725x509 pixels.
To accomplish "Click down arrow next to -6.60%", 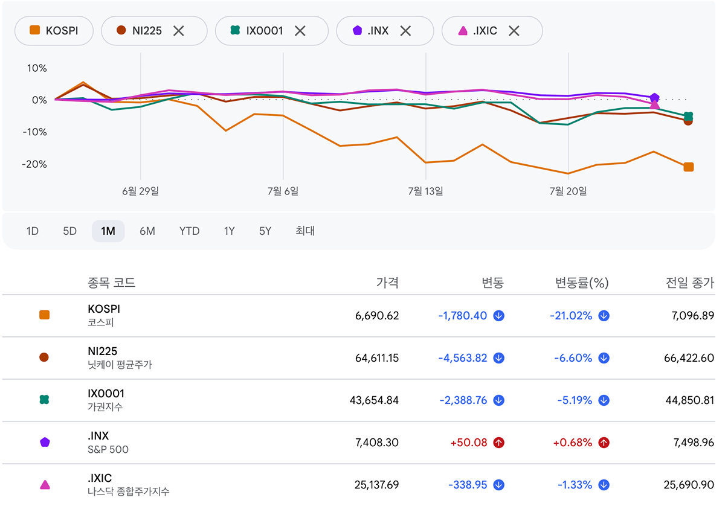I will tap(604, 358).
